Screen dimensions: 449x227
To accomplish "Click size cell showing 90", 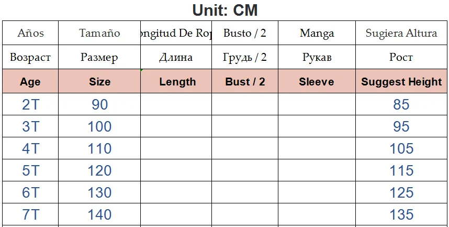I will pyautogui.click(x=99, y=104).
